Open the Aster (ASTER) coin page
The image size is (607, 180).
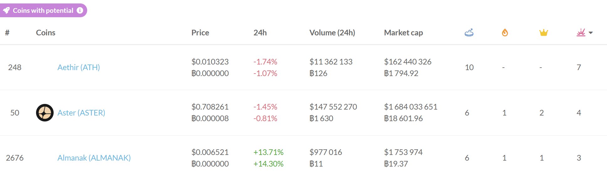[81, 113]
